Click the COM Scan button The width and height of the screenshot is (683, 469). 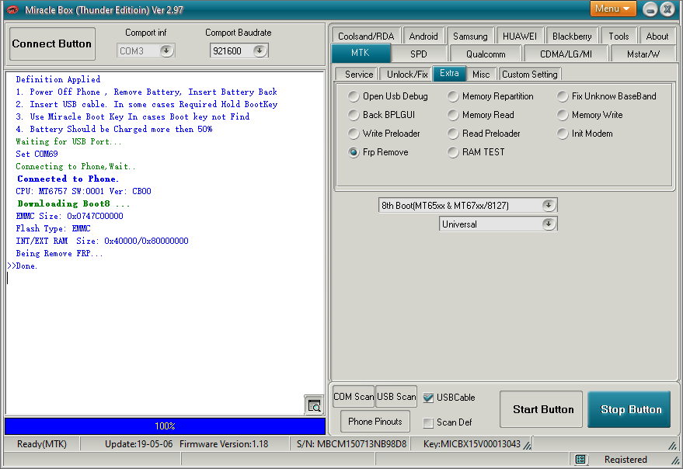pos(354,397)
